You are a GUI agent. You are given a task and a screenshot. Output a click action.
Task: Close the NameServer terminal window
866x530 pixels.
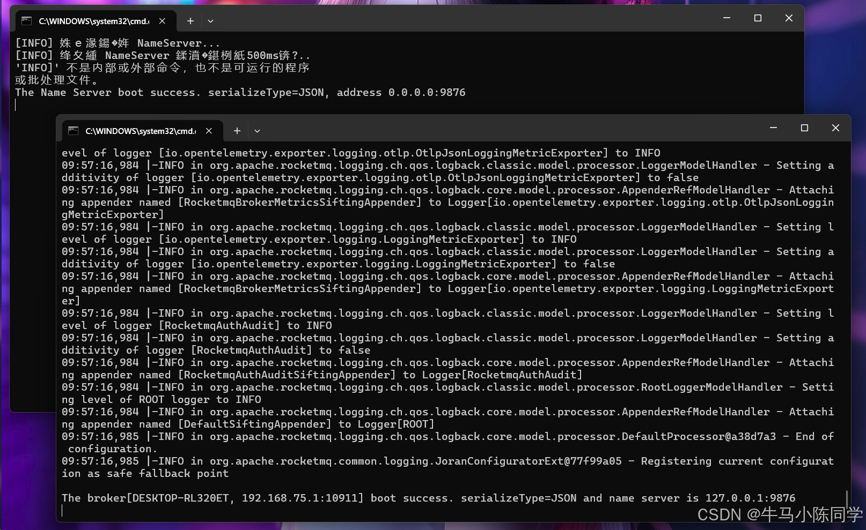(789, 18)
